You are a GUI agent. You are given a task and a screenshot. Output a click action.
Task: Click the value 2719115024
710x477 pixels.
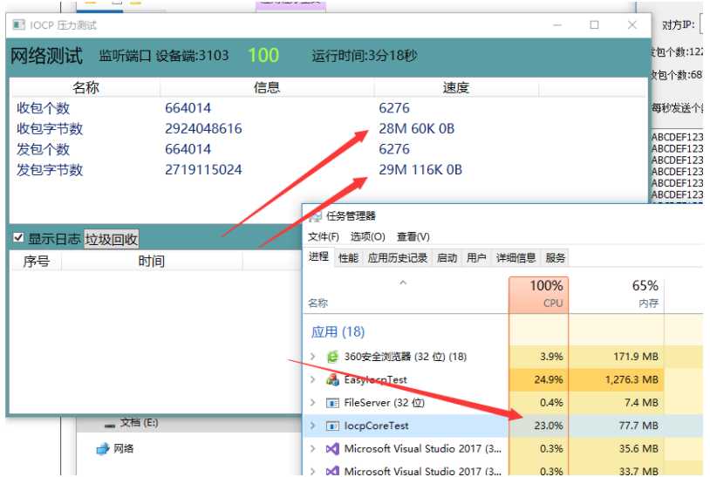pyautogui.click(x=203, y=170)
